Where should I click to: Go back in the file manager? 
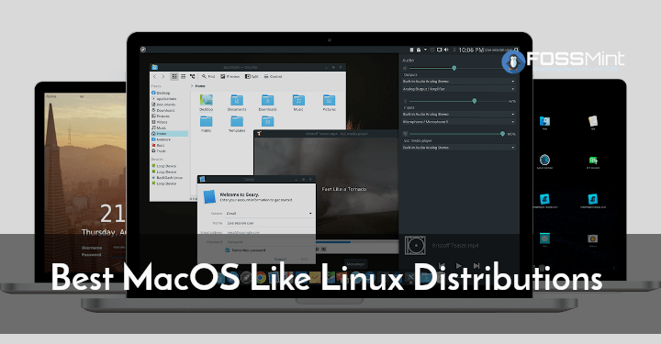pyautogui.click(x=155, y=77)
